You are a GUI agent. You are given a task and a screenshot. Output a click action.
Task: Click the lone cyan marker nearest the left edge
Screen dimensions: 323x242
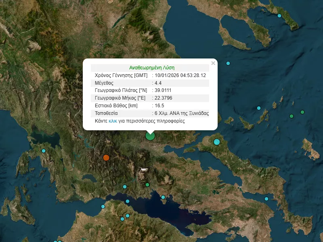pyautogui.click(x=44, y=151)
